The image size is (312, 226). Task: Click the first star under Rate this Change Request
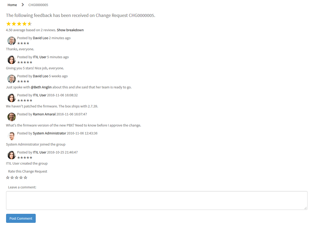8,177
